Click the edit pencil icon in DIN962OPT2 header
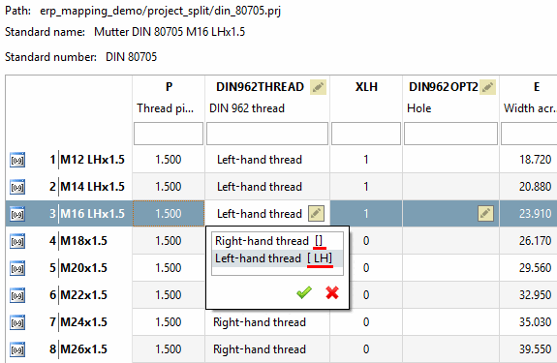 coord(487,87)
